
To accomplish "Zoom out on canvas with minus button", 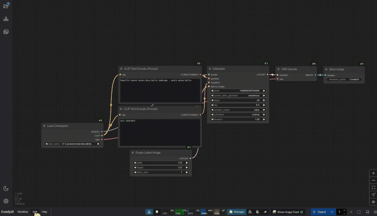I will 373,181.
